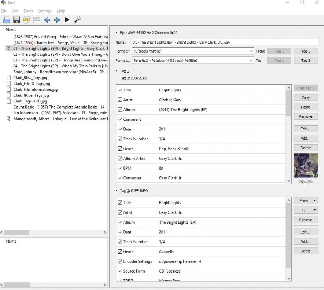324x290 pixels.
Task: Click the Revert toolbar icon
Action: click(x=26, y=20)
